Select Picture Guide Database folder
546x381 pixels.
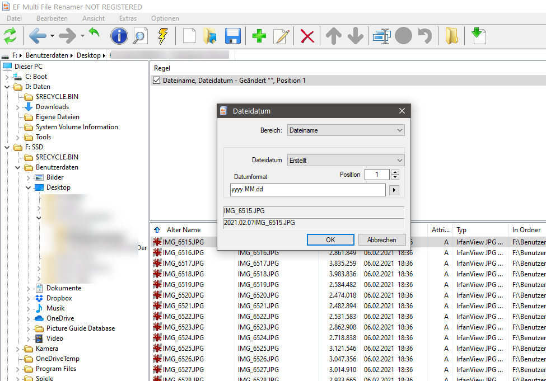click(81, 328)
